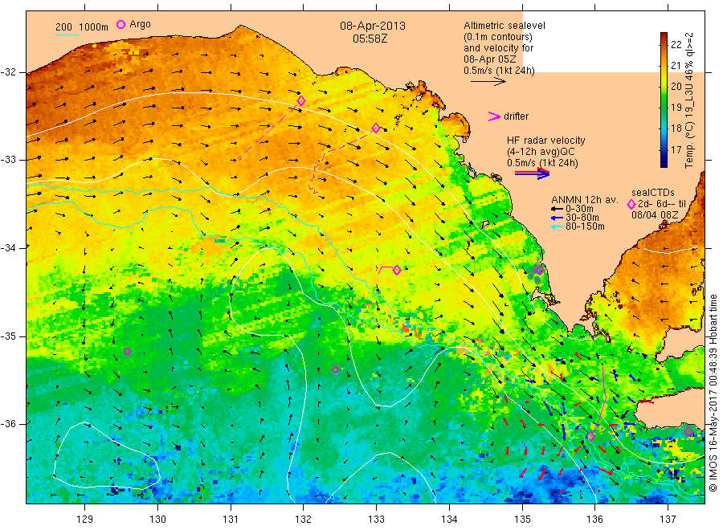Click the '80-150m' depth range label
This screenshot has width=723, height=530.
[585, 226]
